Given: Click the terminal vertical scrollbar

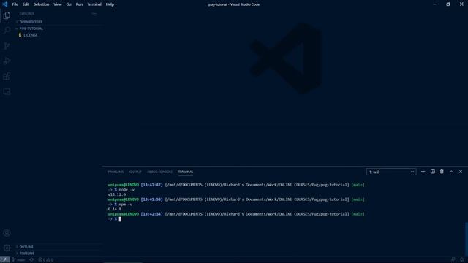Looking at the screenshot, I should click(467, 238).
